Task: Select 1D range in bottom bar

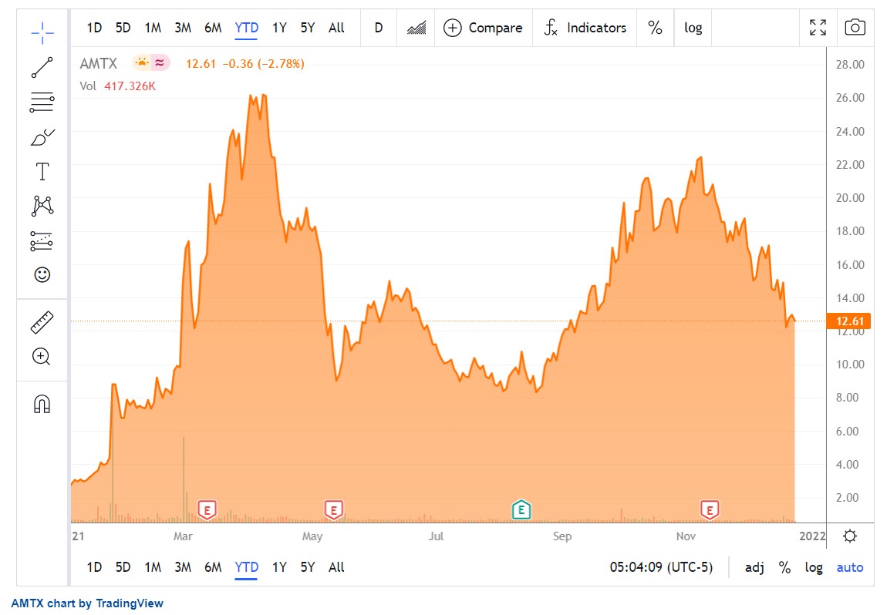Action: point(94,567)
